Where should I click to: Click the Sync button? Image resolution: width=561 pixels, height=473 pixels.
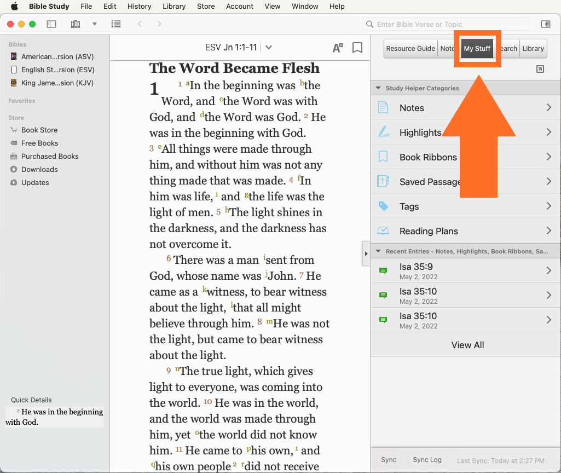point(389,460)
